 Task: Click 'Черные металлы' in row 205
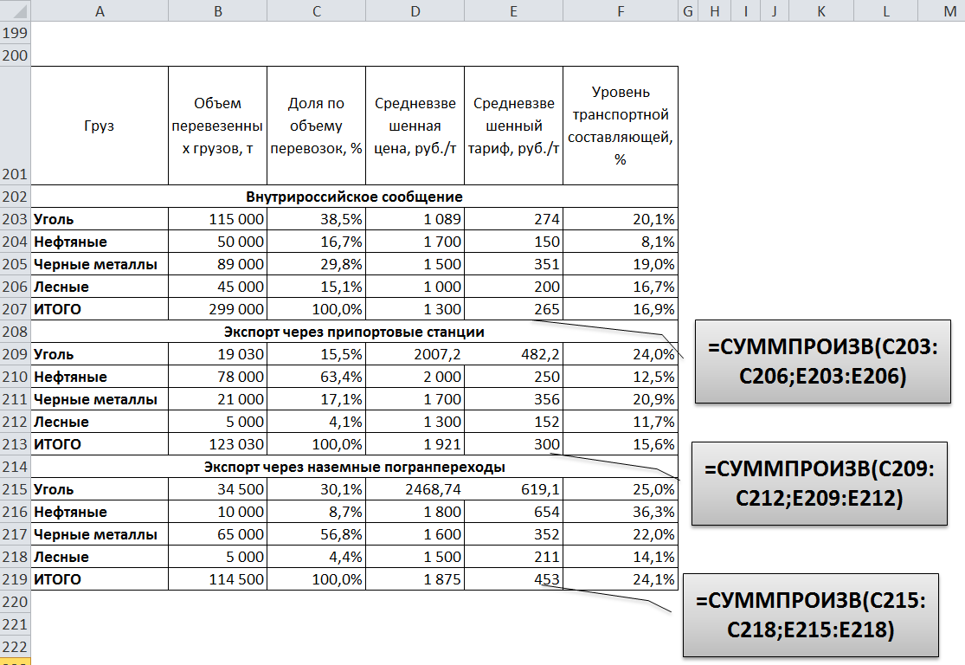pyautogui.click(x=100, y=264)
